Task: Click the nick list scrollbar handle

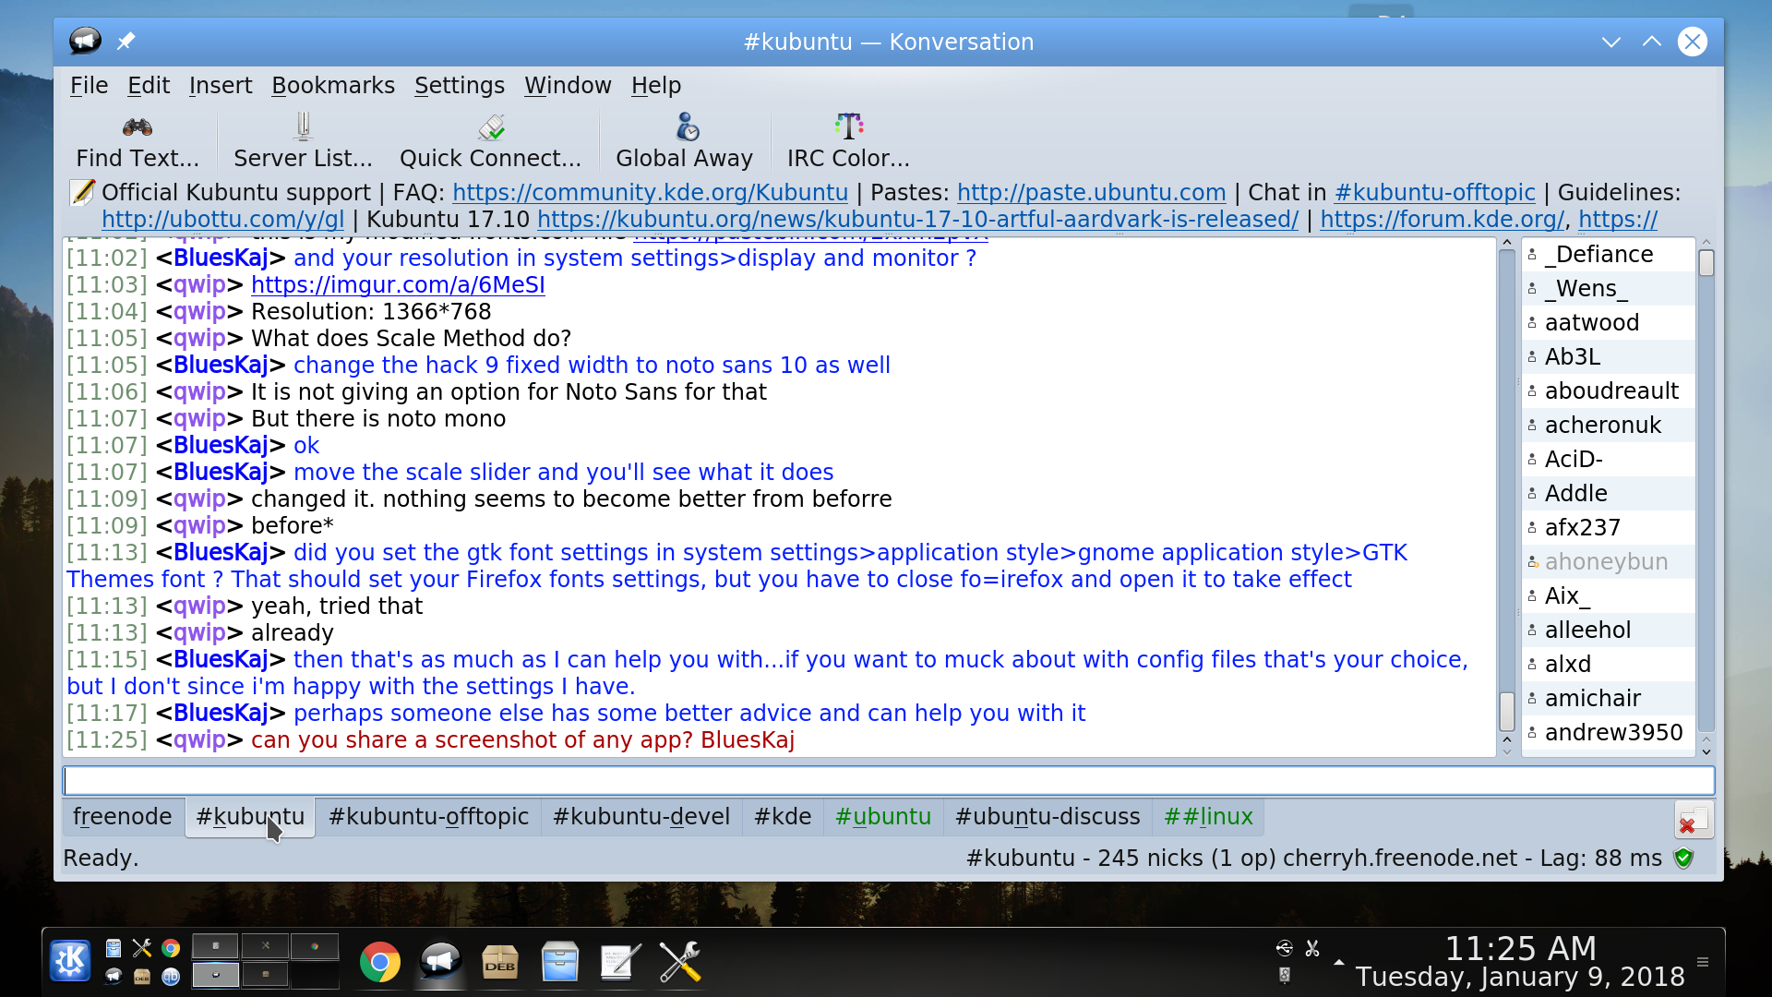Action: (x=1706, y=263)
